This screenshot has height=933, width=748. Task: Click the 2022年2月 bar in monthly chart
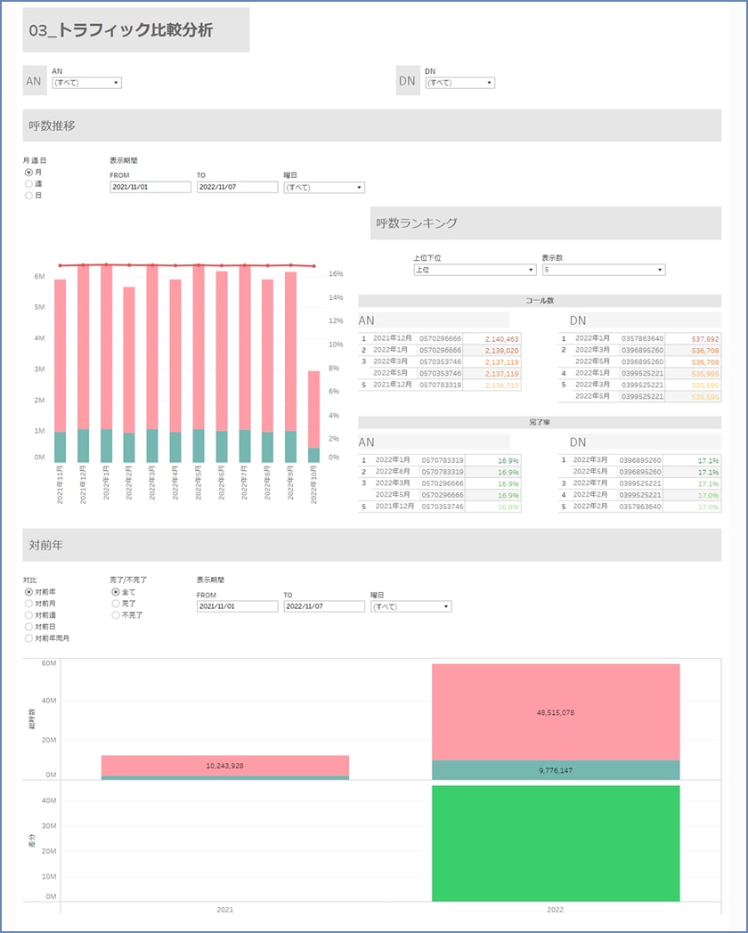click(129, 374)
